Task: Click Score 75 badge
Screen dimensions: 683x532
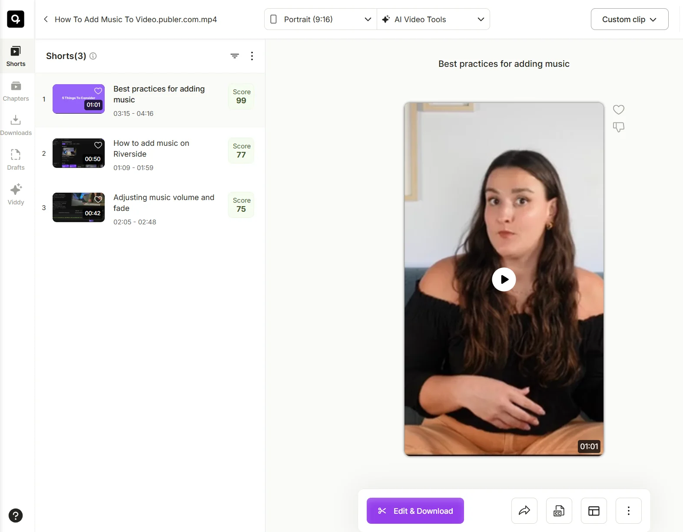Action: point(241,205)
